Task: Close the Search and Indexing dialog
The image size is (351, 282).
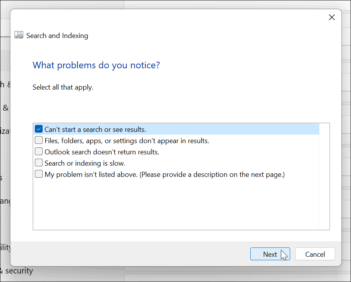Action: (332, 17)
